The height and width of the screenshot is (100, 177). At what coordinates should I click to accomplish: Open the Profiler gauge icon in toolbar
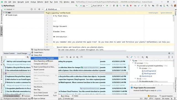(x=124, y=6)
